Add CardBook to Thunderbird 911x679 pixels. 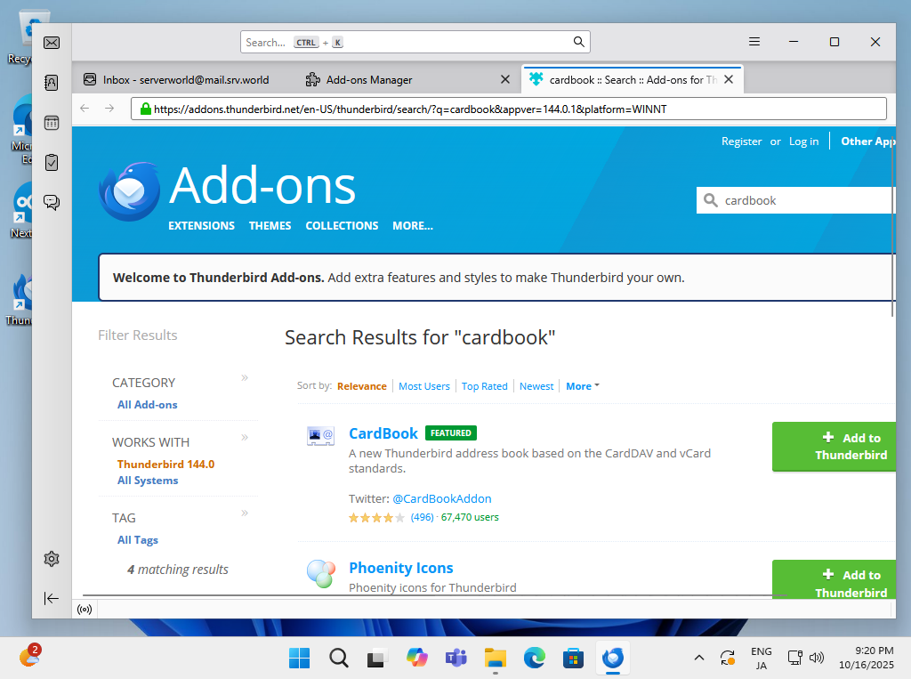pos(834,446)
